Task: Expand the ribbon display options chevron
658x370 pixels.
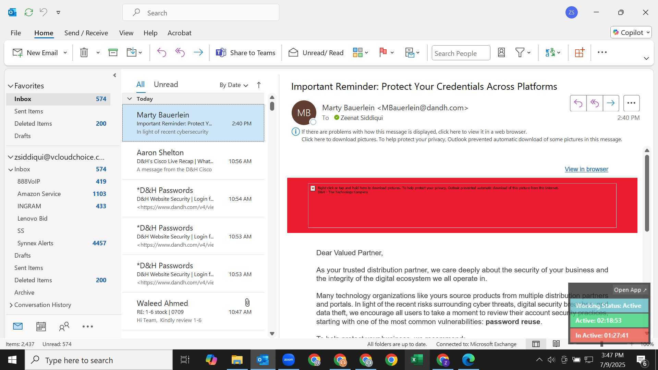Action: [x=646, y=58]
